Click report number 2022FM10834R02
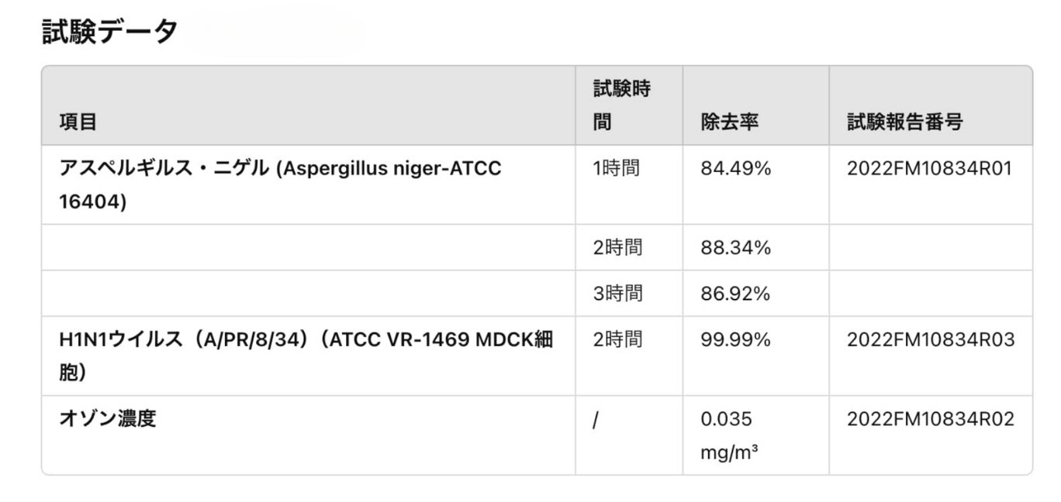Screen dimensions: 1061x502 (x=930, y=419)
